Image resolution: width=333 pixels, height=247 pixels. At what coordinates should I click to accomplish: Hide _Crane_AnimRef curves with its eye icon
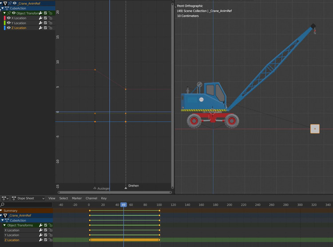15,3
